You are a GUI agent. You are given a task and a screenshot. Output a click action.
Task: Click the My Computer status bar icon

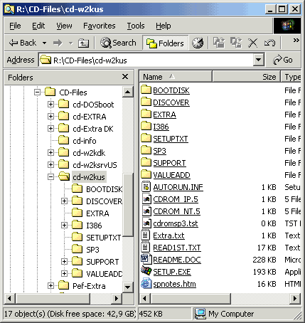[x=200, y=314]
